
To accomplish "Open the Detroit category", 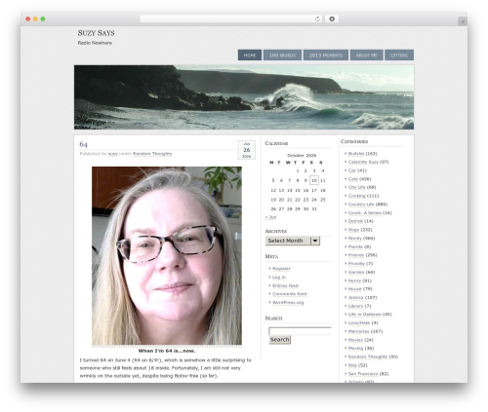I will click(x=355, y=221).
